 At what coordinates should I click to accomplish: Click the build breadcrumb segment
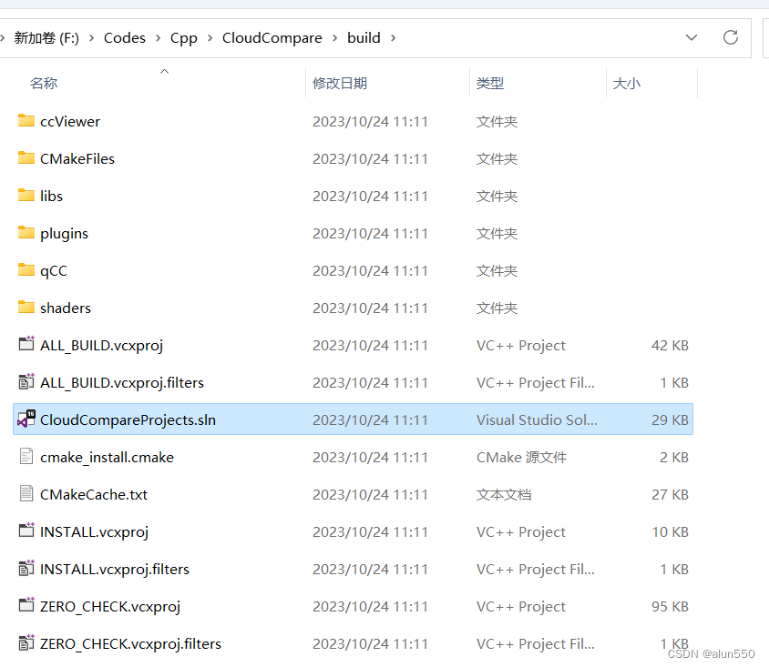(x=364, y=37)
